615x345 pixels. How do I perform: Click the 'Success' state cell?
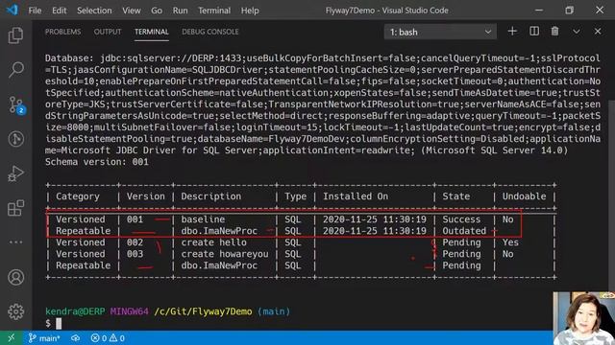(461, 219)
